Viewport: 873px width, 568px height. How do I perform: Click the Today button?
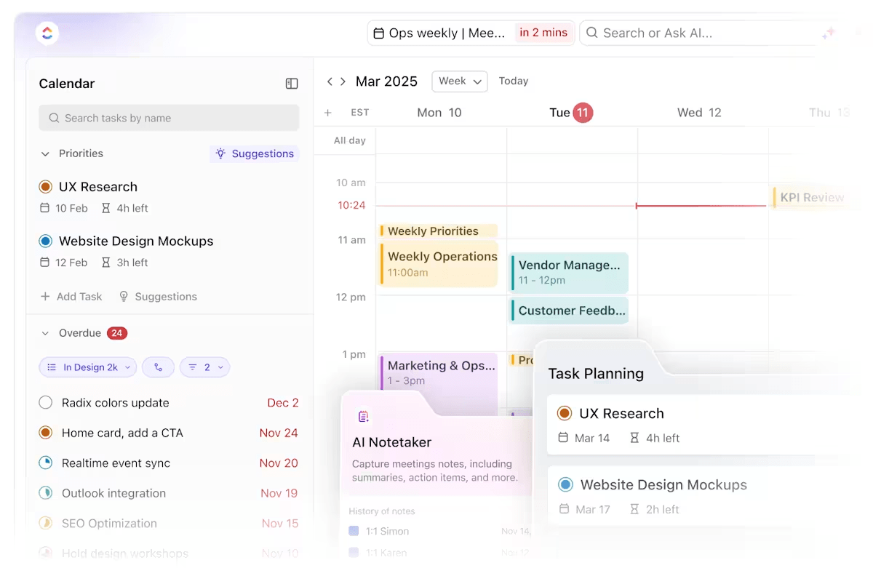pos(514,81)
